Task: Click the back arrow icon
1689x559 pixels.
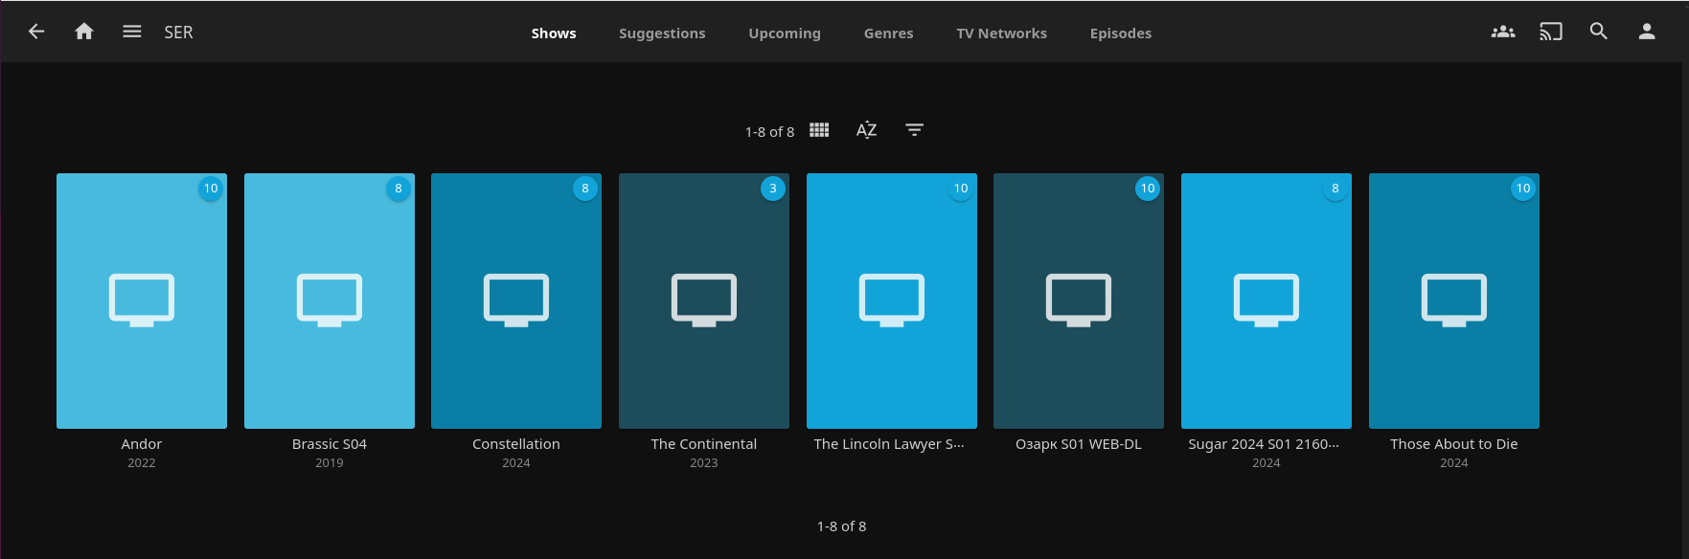Action: coord(36,32)
